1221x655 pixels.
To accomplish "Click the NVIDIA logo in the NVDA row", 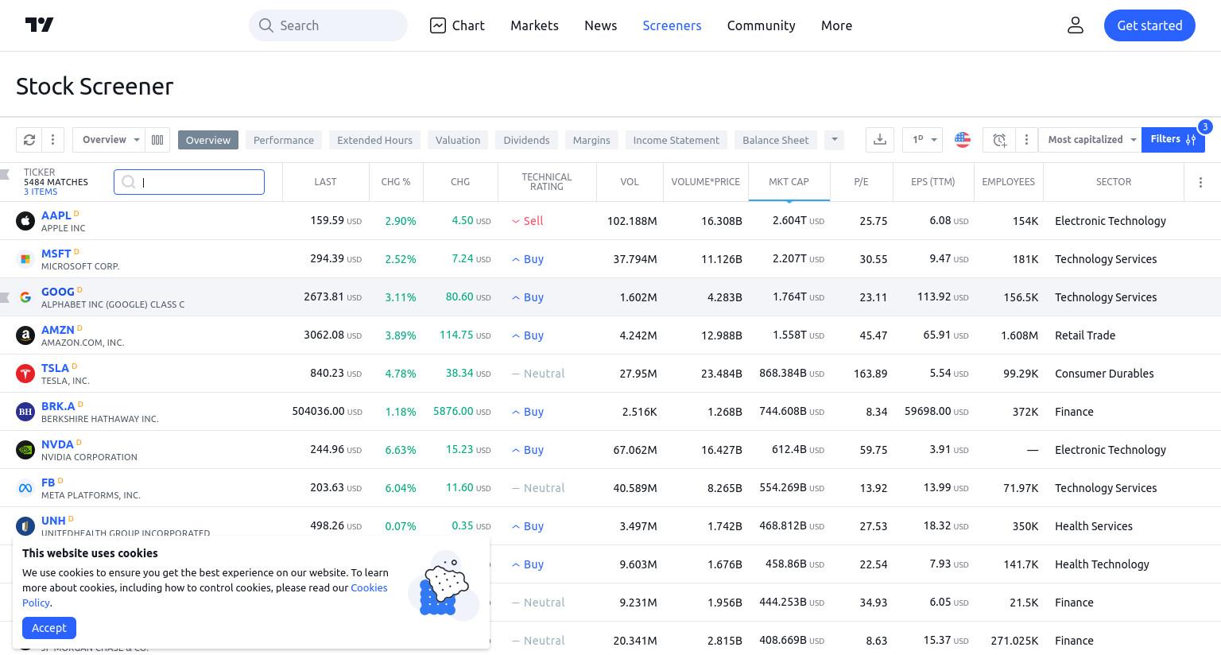I will pyautogui.click(x=25, y=450).
